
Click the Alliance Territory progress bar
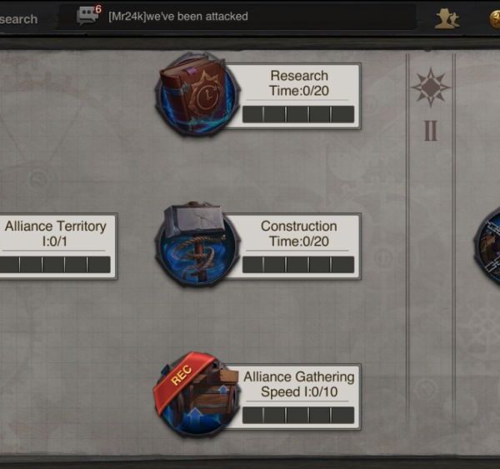tap(55, 265)
